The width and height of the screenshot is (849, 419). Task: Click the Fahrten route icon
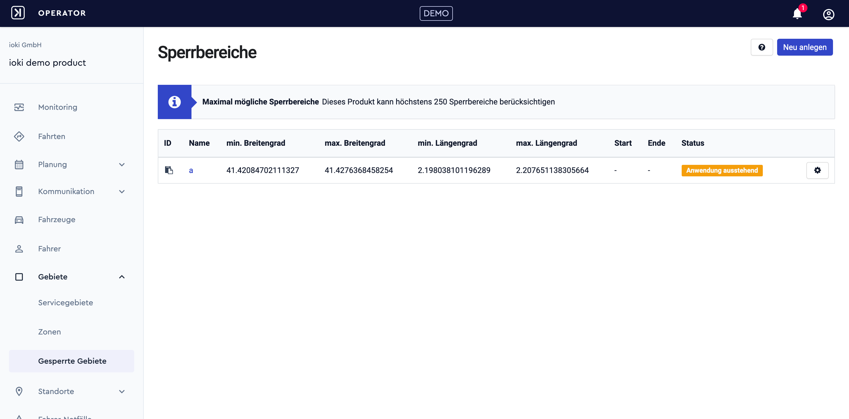point(19,136)
